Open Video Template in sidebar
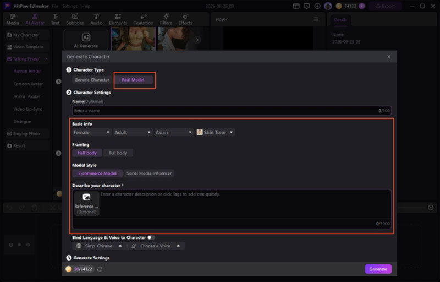 click(x=27, y=47)
